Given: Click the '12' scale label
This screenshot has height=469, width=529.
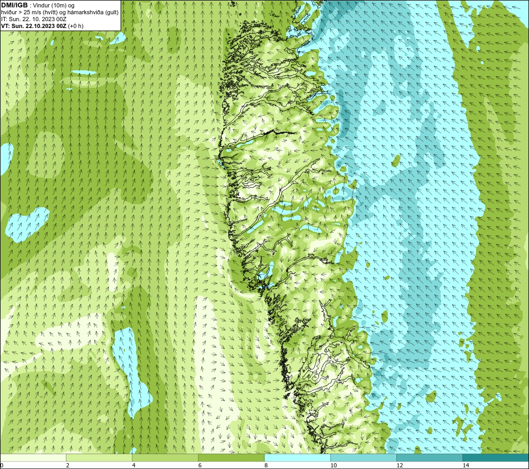Looking at the screenshot, I should click(399, 465).
